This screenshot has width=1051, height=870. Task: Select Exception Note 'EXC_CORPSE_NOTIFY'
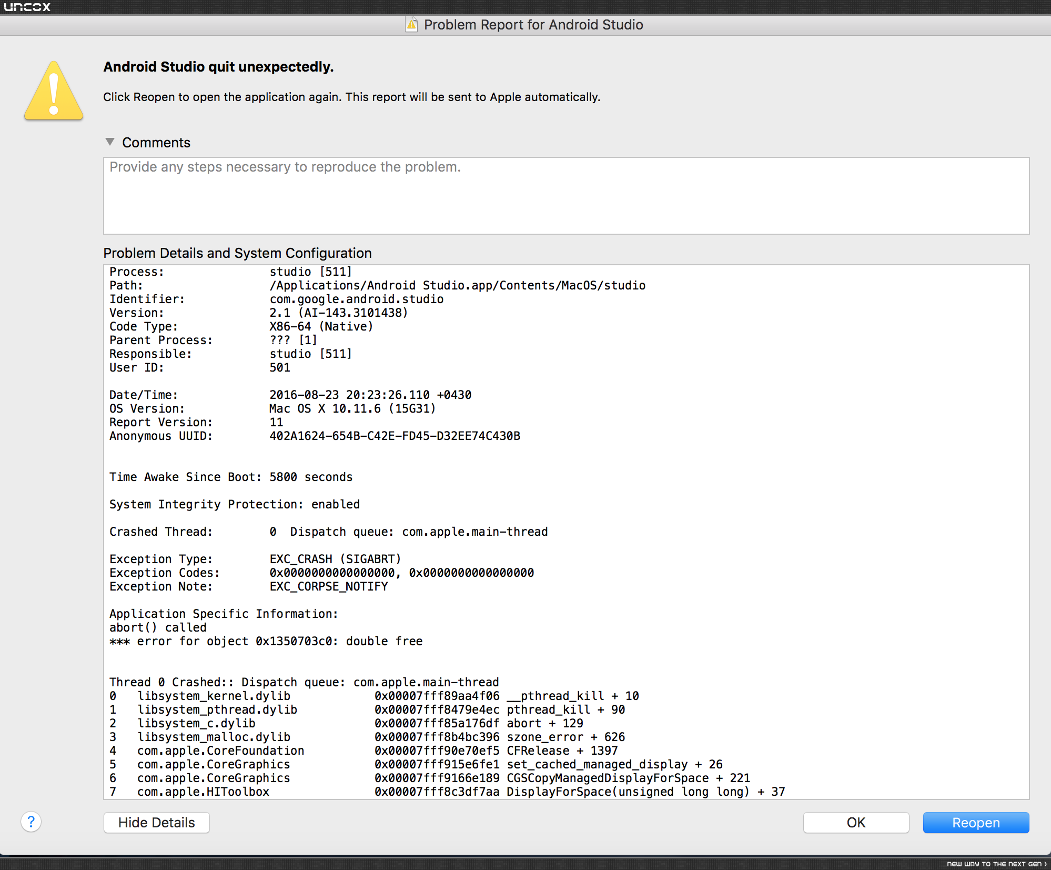(x=329, y=586)
